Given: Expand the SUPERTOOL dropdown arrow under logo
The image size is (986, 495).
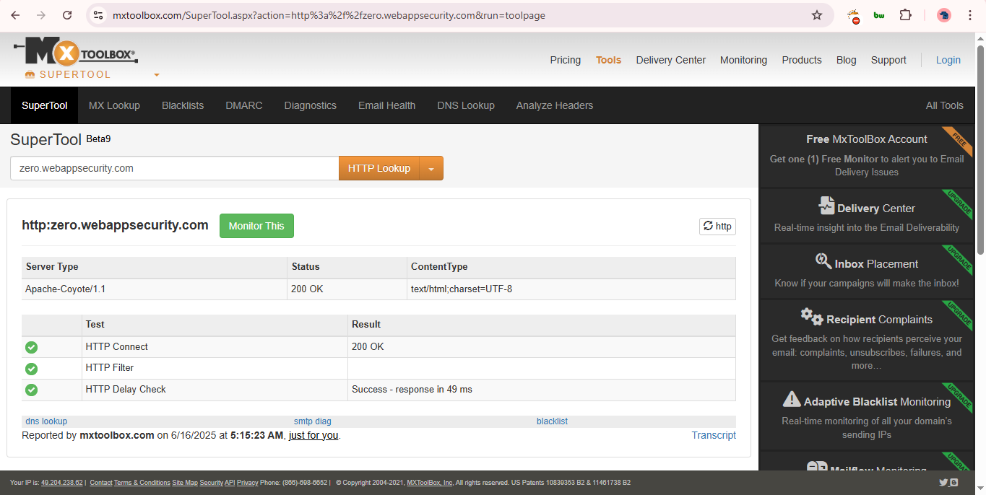Looking at the screenshot, I should click(157, 75).
